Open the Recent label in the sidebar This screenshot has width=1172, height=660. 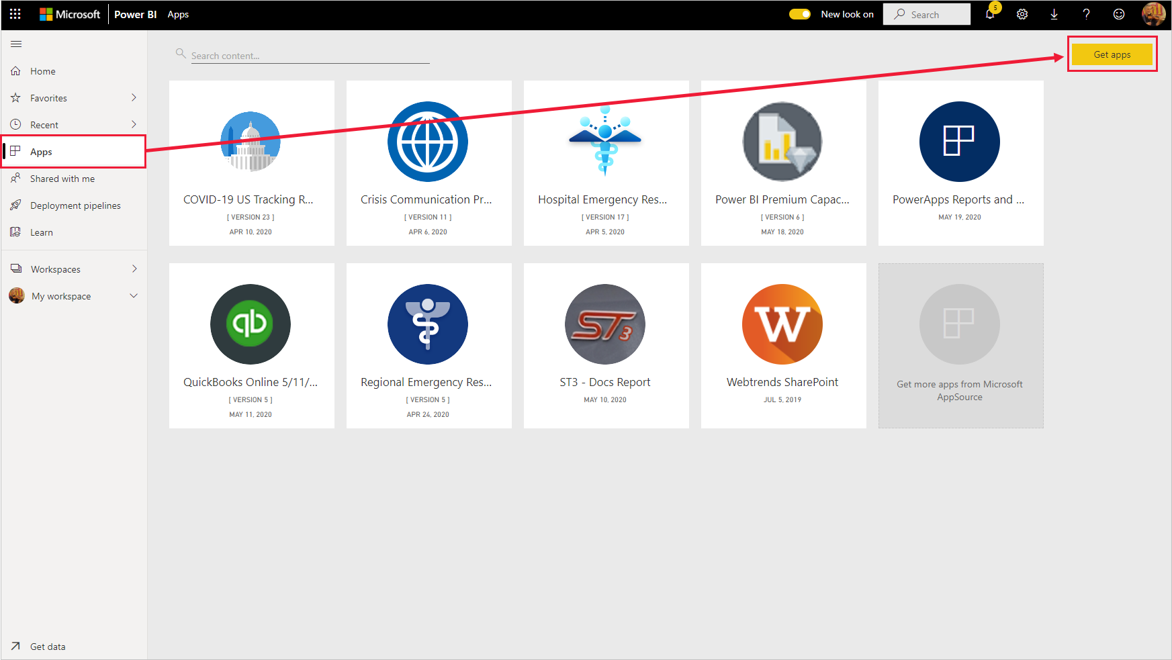[44, 125]
